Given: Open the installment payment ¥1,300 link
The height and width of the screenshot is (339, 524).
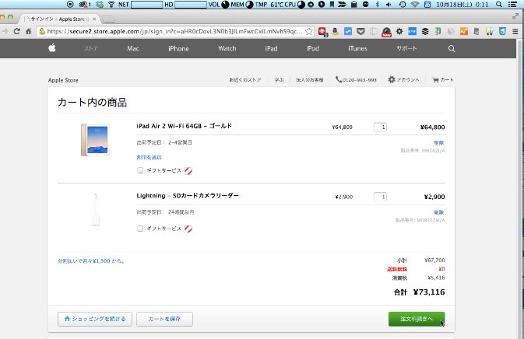Looking at the screenshot, I should (x=91, y=261).
